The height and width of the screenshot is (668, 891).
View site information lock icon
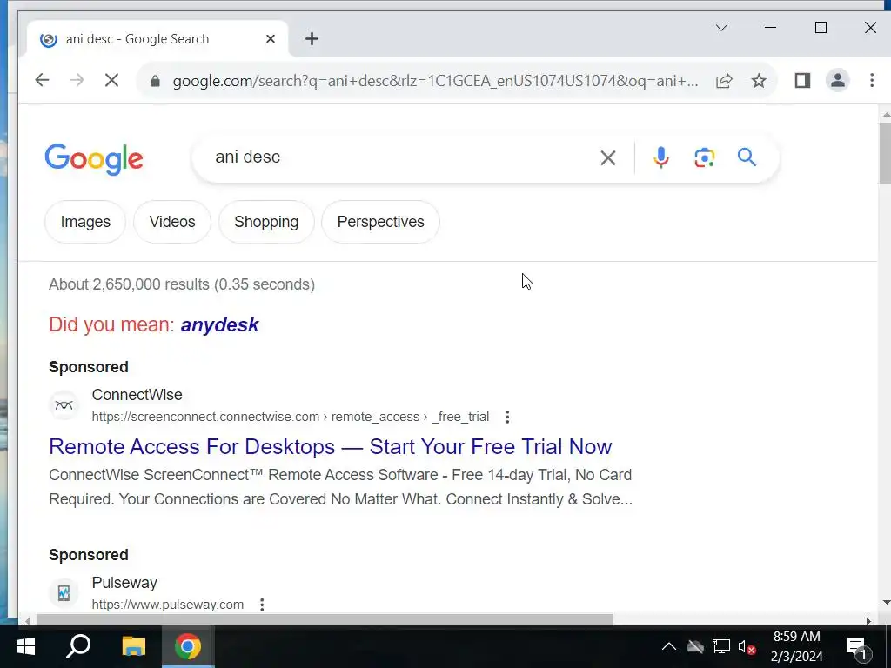(x=155, y=81)
